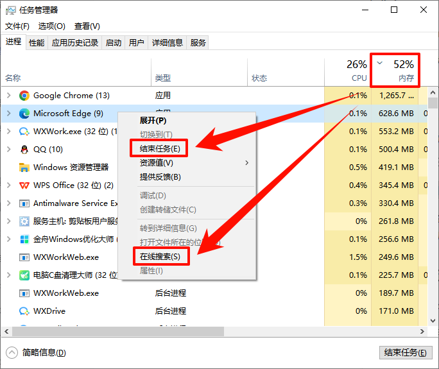The height and width of the screenshot is (369, 439).
Task: Click the 简略信息(D) link
Action: point(44,353)
